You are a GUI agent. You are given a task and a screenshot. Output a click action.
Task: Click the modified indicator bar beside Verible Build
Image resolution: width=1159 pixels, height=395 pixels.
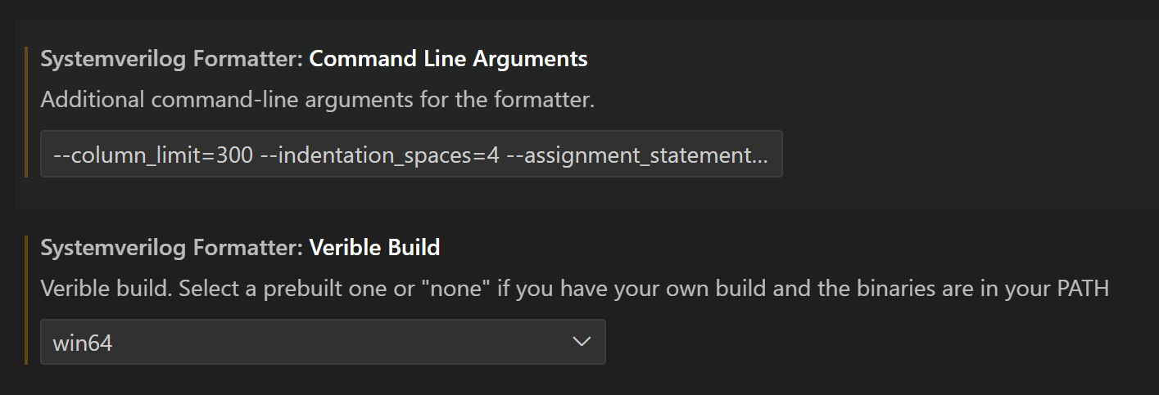coord(26,300)
